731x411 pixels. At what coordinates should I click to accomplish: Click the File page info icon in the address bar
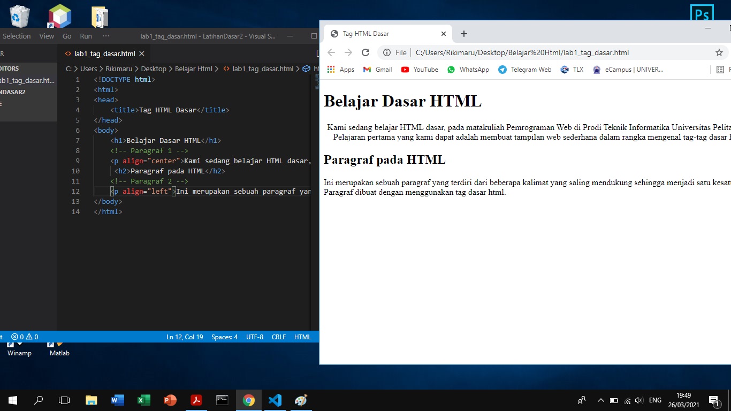coord(386,52)
